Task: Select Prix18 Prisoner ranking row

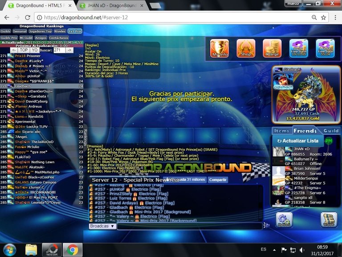Action: [x=42, y=56]
